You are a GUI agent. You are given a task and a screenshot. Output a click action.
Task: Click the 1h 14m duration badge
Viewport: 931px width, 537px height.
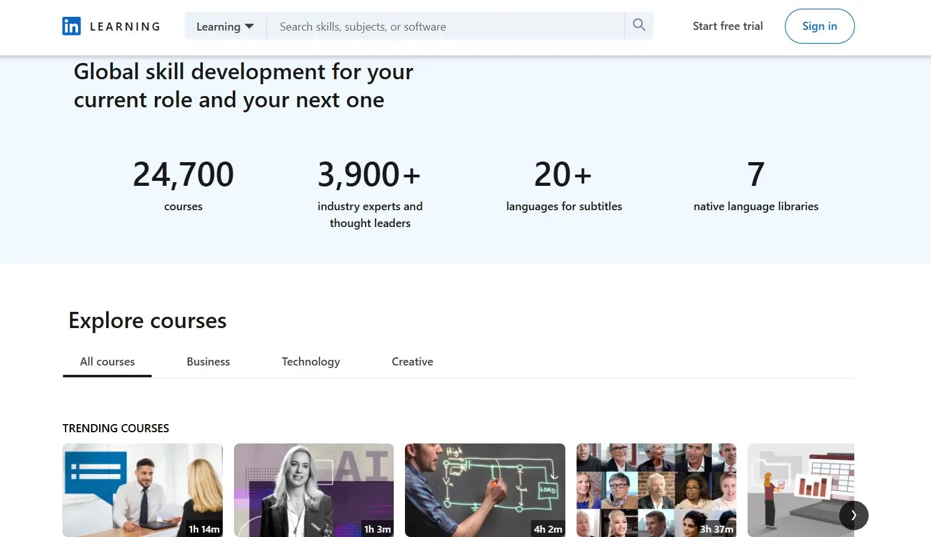tap(203, 529)
